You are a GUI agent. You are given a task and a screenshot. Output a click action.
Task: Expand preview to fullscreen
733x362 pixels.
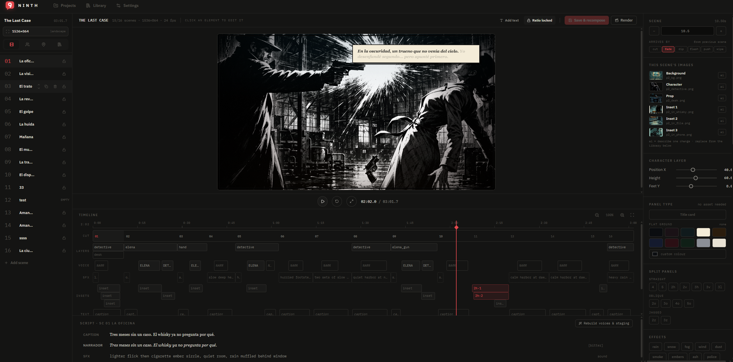[x=351, y=201]
